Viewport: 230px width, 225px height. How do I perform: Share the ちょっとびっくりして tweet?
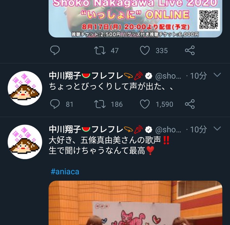(x=190, y=104)
